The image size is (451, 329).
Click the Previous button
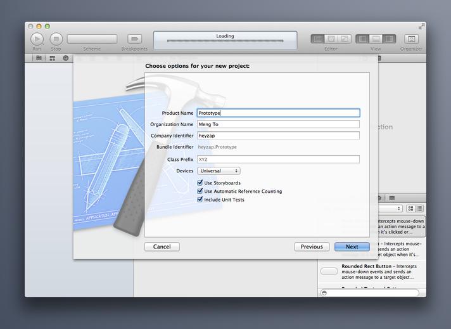[312, 247]
